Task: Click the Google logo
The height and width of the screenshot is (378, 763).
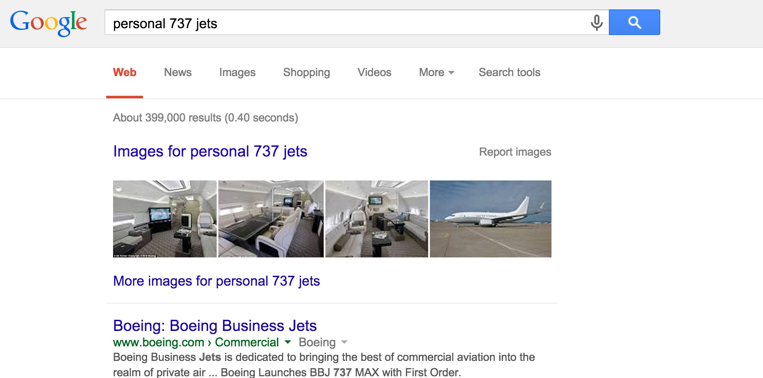Action: pyautogui.click(x=48, y=23)
